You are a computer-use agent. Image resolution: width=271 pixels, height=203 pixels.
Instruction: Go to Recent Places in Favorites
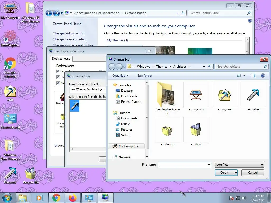click(131, 102)
